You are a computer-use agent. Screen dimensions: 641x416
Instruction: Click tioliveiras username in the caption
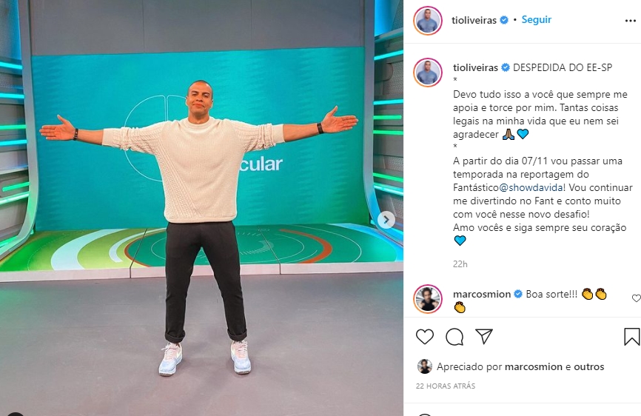475,67
